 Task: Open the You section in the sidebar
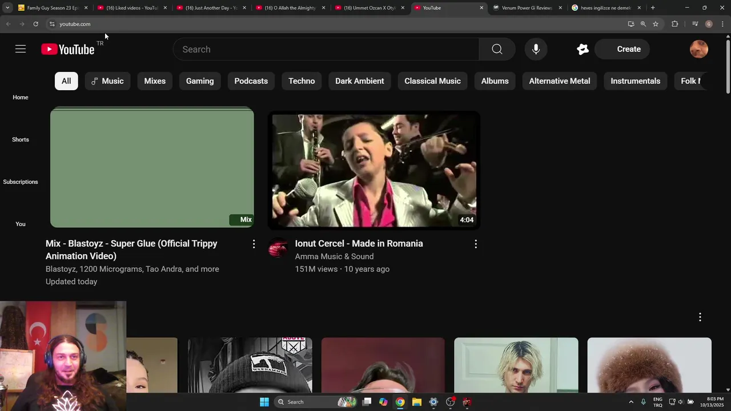click(21, 224)
